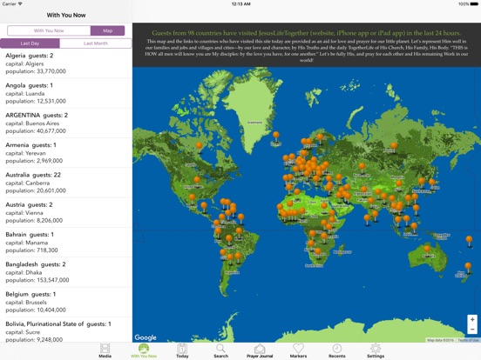Click 'population: 33,770,000' text
The image size is (481, 360).
(36, 71)
